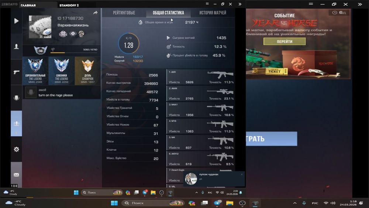
Task: Click the Макс. Буйство 20 stat
Action: [132, 158]
